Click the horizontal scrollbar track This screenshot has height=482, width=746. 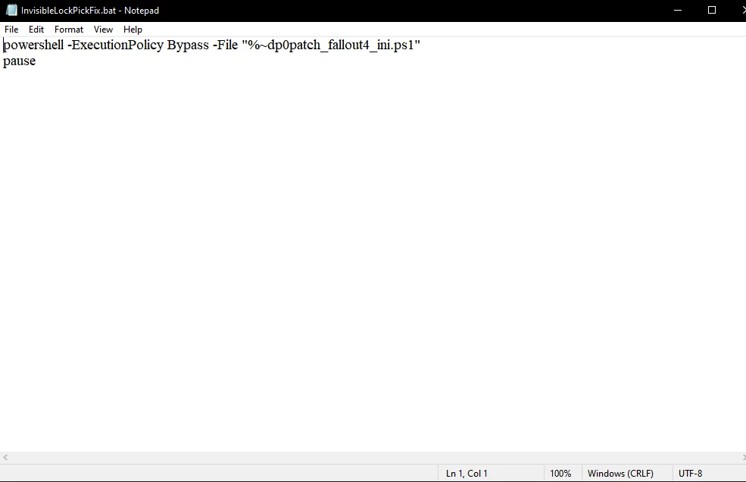click(x=373, y=457)
